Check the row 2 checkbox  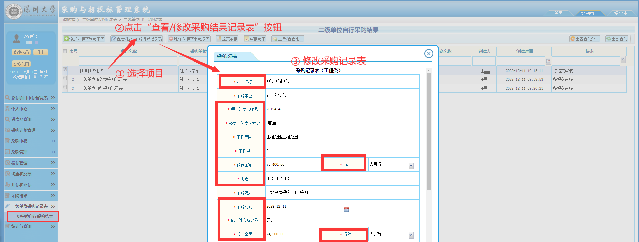pos(65,78)
